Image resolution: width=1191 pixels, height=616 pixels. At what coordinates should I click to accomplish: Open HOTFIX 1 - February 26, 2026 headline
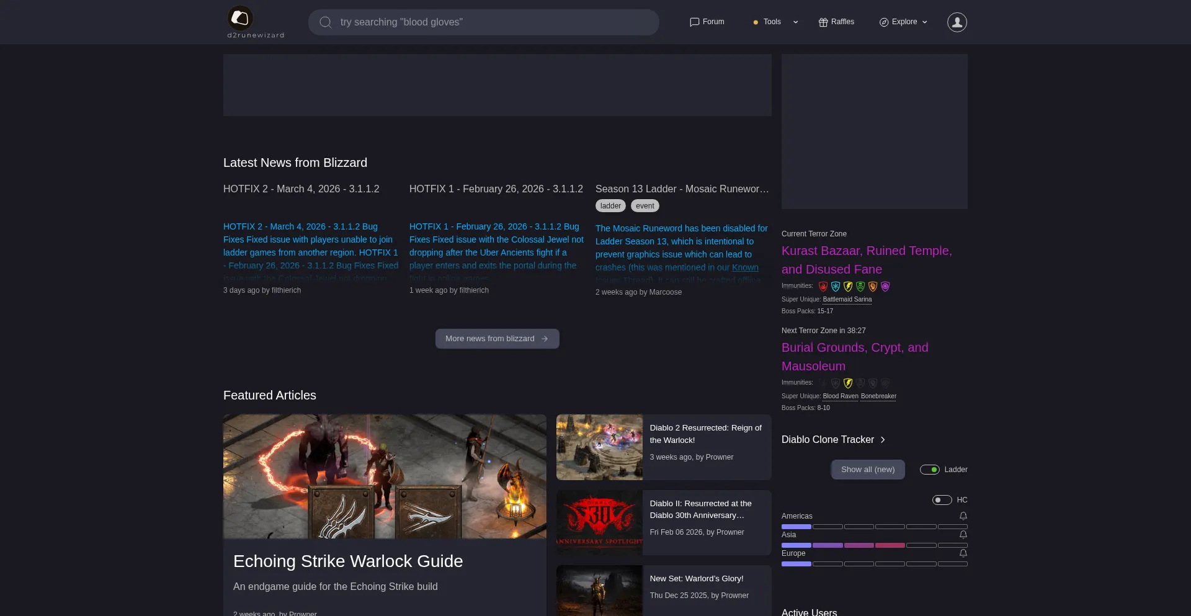[496, 189]
